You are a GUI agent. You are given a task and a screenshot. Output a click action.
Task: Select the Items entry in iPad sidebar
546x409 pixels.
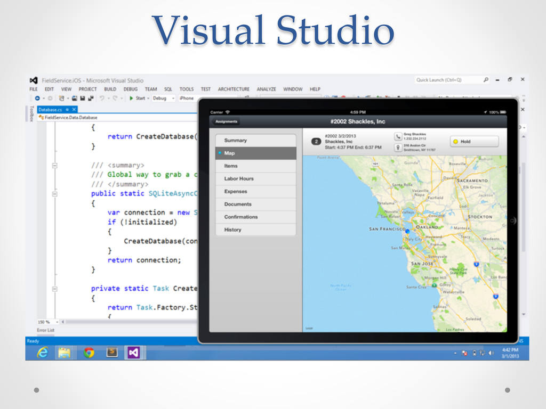(x=256, y=166)
